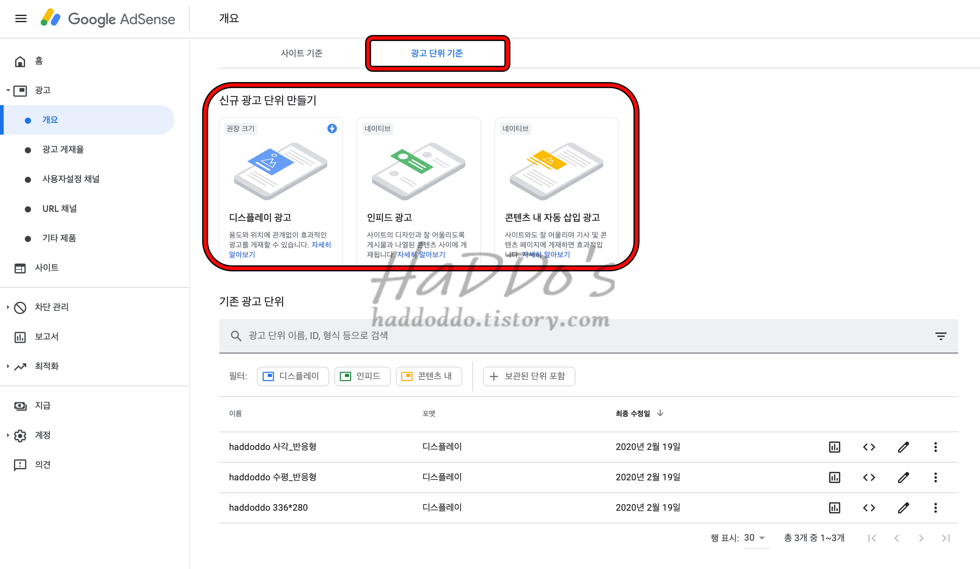980x569 pixels.
Task: Open 차단 관리 in the sidebar
Action: pyautogui.click(x=41, y=307)
